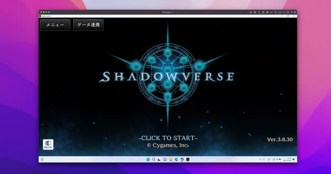This screenshot has width=331, height=174.
Task: Minimize the Shadowverse game window
Action: pyautogui.click(x=282, y=16)
